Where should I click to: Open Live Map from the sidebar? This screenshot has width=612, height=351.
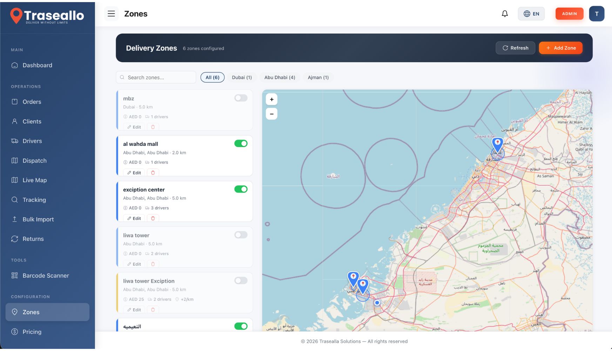(x=34, y=180)
